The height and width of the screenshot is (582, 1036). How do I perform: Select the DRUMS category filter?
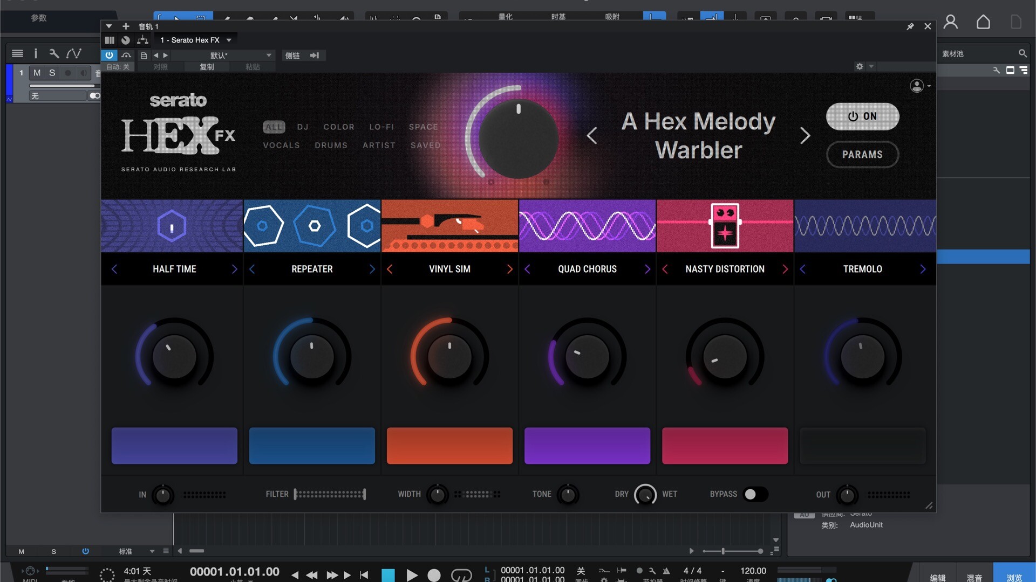[331, 145]
